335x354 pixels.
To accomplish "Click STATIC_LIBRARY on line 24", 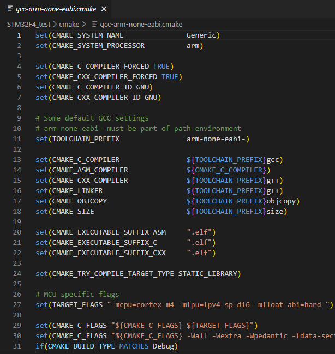I will tap(207, 274).
